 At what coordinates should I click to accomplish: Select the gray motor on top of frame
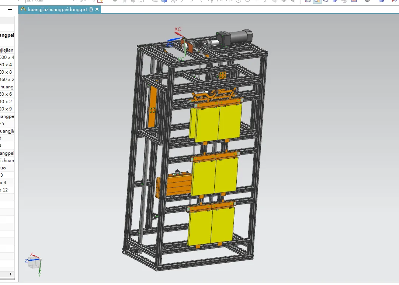[235, 38]
